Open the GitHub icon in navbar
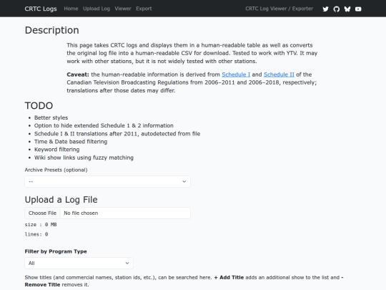Image resolution: width=386 pixels, height=290 pixels. coord(336,9)
